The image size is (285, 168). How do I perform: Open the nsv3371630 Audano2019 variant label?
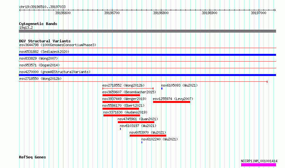click(x=125, y=112)
